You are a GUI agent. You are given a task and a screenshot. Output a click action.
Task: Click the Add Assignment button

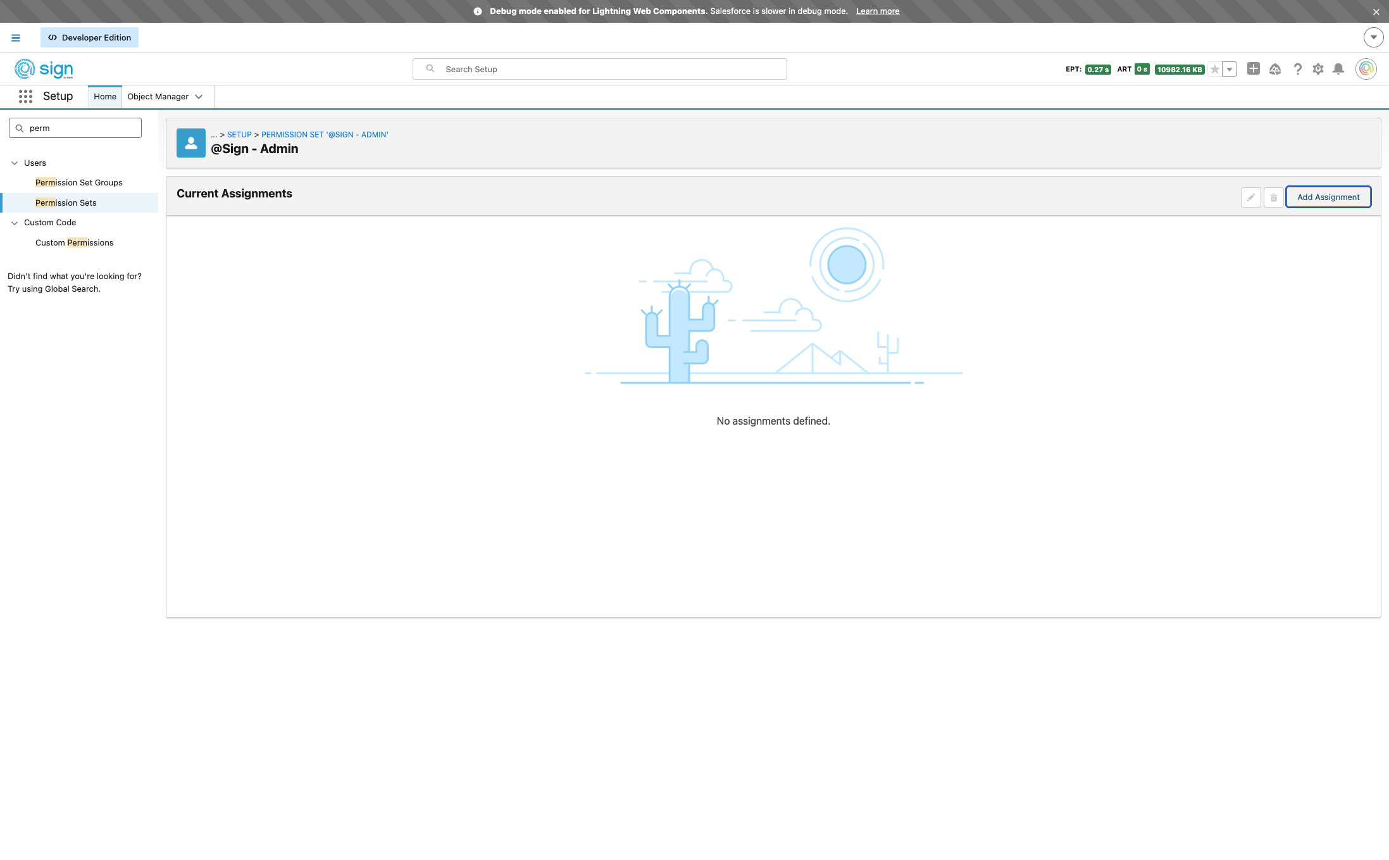click(x=1328, y=197)
